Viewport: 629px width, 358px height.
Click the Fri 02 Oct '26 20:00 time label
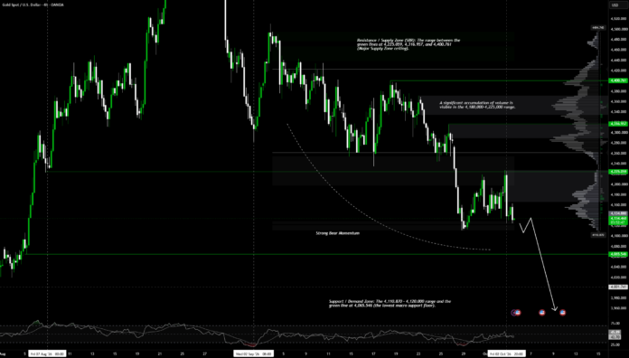(x=507, y=353)
